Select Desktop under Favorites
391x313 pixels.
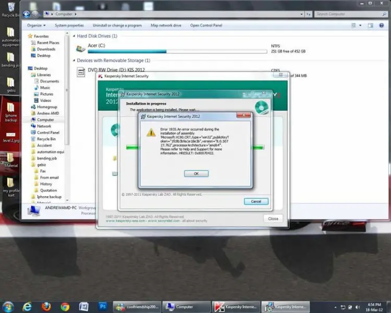pyautogui.click(x=41, y=56)
